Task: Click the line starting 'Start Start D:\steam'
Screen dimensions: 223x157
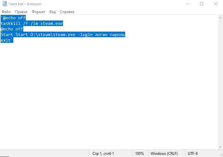Action: tap(63, 34)
